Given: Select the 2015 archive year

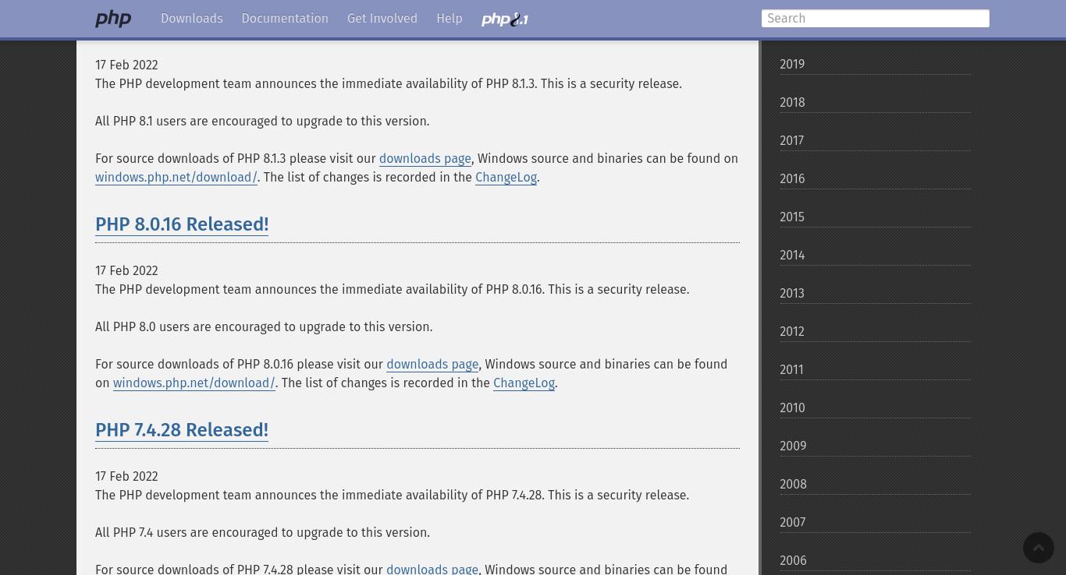Looking at the screenshot, I should 876,217.
